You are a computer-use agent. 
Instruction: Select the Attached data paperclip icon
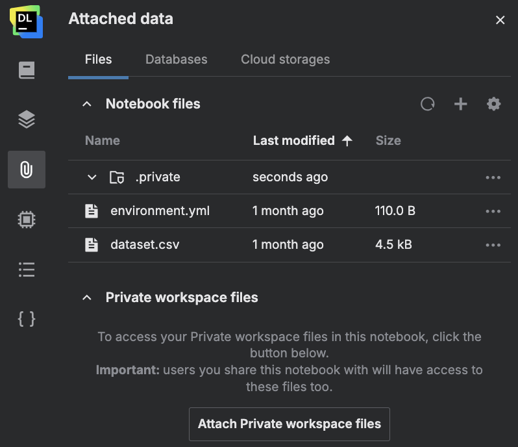(27, 170)
